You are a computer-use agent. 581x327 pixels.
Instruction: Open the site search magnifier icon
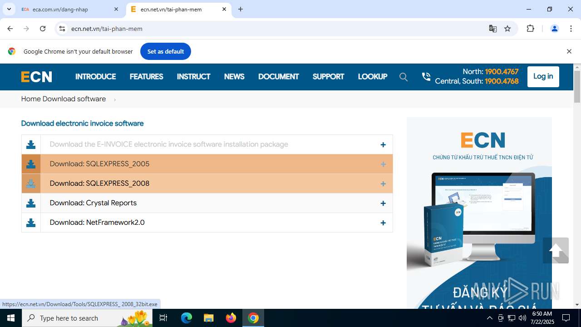[404, 77]
